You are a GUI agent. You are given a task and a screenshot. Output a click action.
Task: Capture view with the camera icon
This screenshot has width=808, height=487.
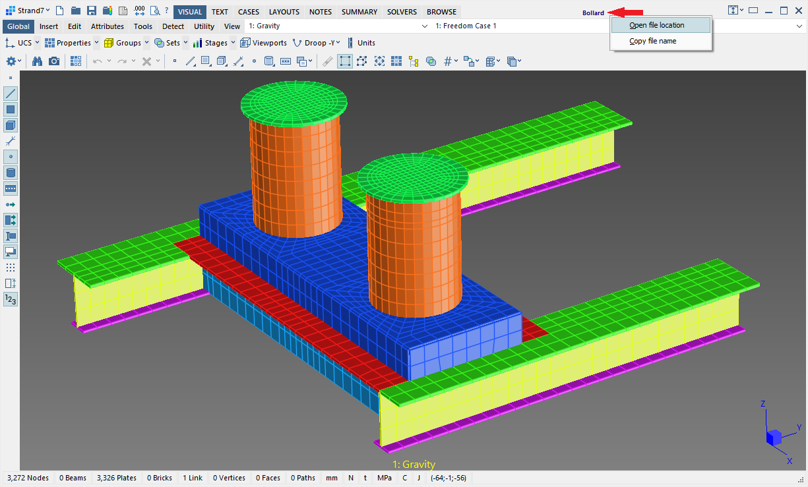[x=54, y=61]
